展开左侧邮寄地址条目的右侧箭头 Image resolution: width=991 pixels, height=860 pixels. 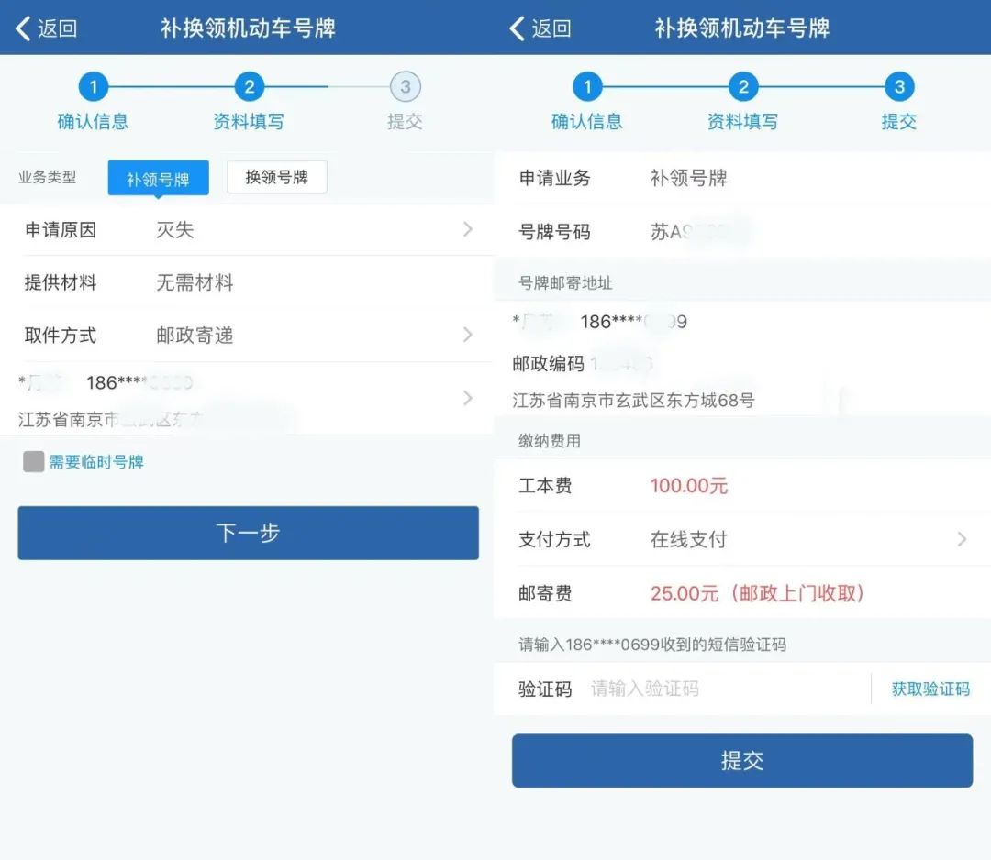point(469,398)
